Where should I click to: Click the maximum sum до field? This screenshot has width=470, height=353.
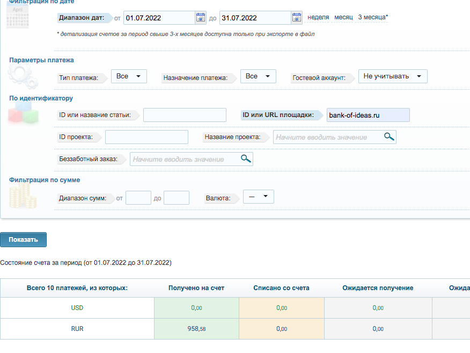click(x=176, y=198)
